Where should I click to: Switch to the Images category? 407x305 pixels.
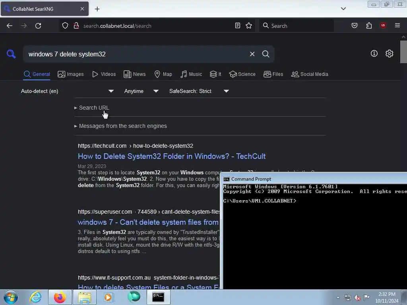(x=71, y=74)
